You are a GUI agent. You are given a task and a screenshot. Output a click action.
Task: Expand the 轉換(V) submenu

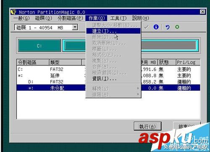pos(113,89)
